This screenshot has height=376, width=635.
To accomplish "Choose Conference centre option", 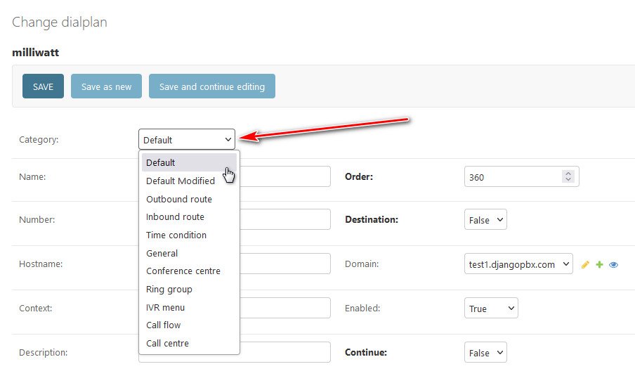I will coord(183,271).
